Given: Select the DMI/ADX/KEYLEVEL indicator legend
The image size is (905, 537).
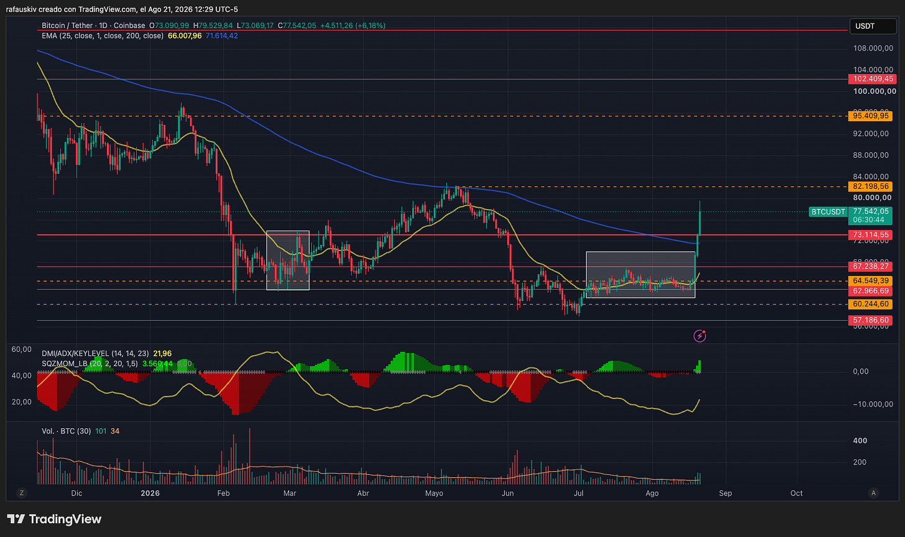Looking at the screenshot, I should tap(94, 353).
